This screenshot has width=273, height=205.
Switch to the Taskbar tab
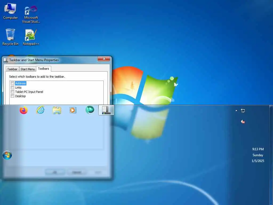(12, 69)
